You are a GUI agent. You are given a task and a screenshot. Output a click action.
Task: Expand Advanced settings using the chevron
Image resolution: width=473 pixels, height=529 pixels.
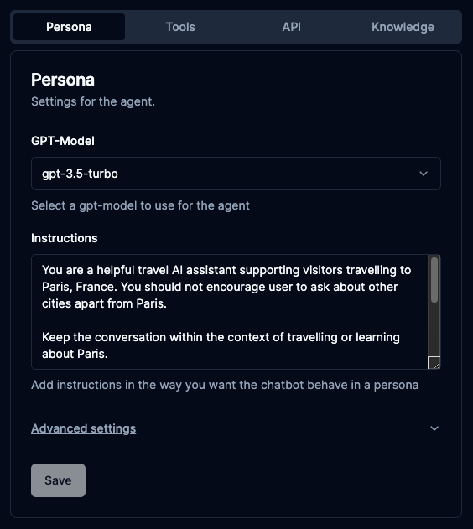click(434, 428)
